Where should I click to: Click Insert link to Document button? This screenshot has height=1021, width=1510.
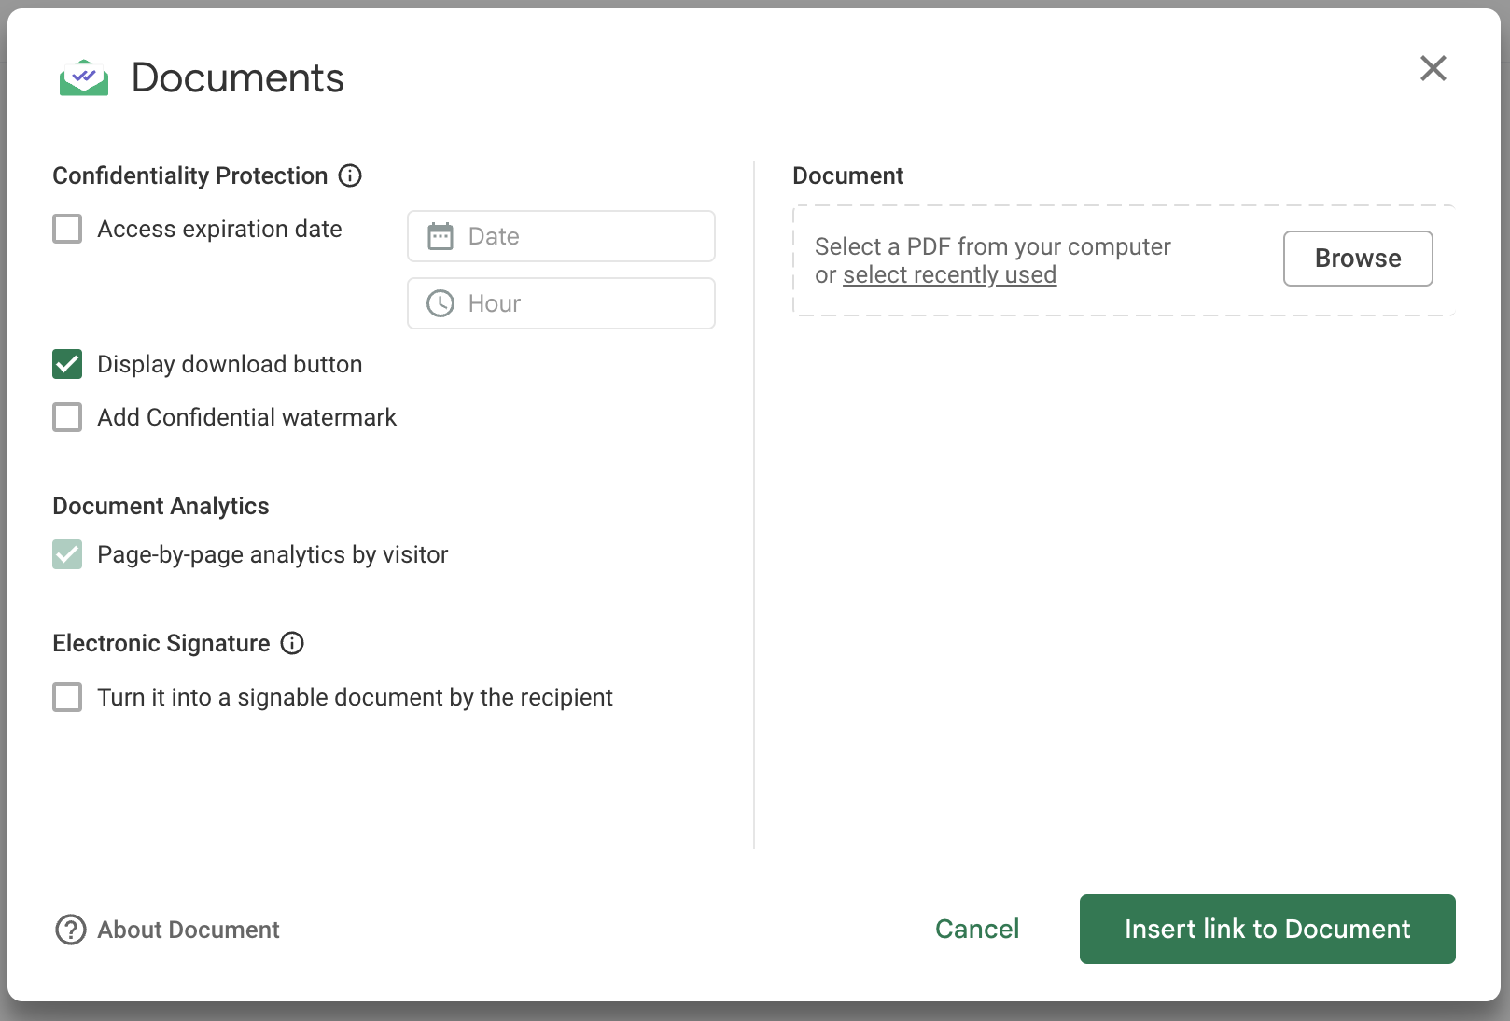pos(1266,929)
